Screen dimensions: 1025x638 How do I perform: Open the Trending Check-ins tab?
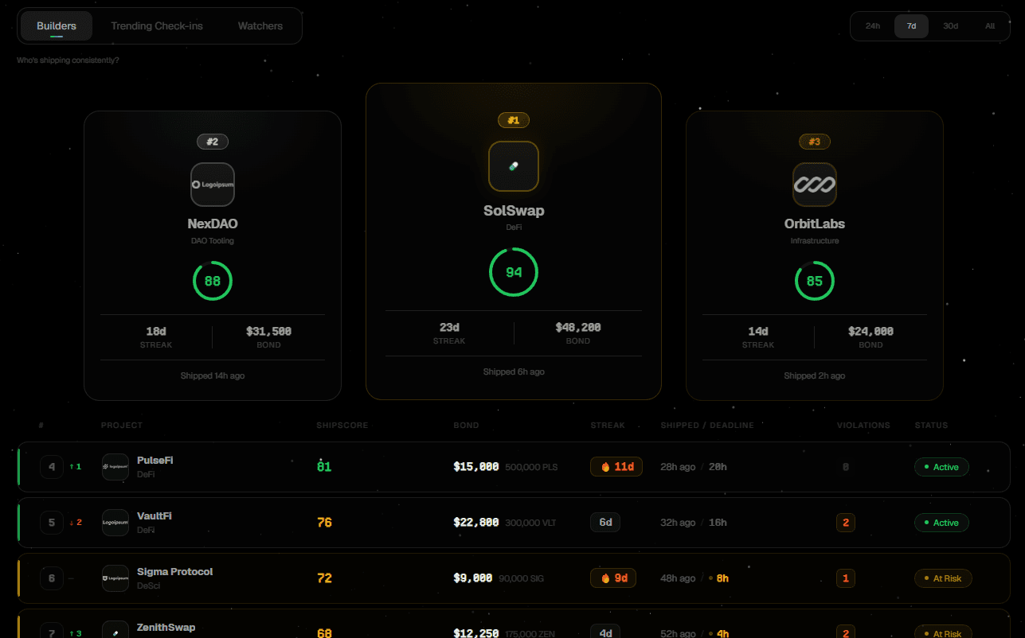(x=156, y=25)
